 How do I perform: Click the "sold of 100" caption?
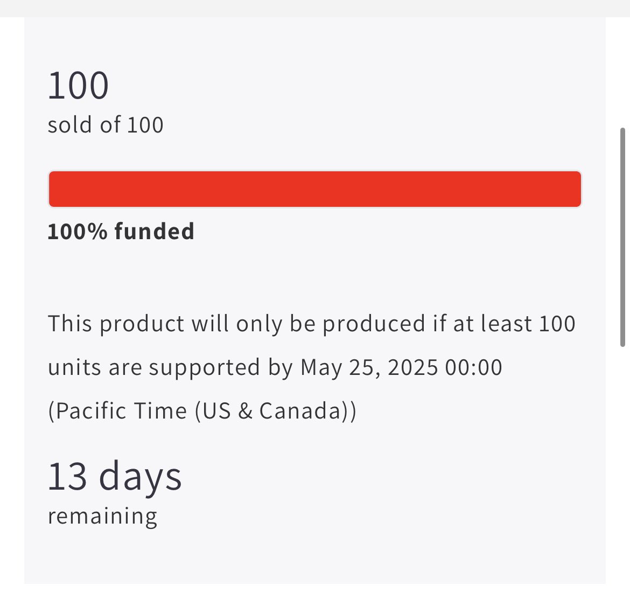[106, 125]
